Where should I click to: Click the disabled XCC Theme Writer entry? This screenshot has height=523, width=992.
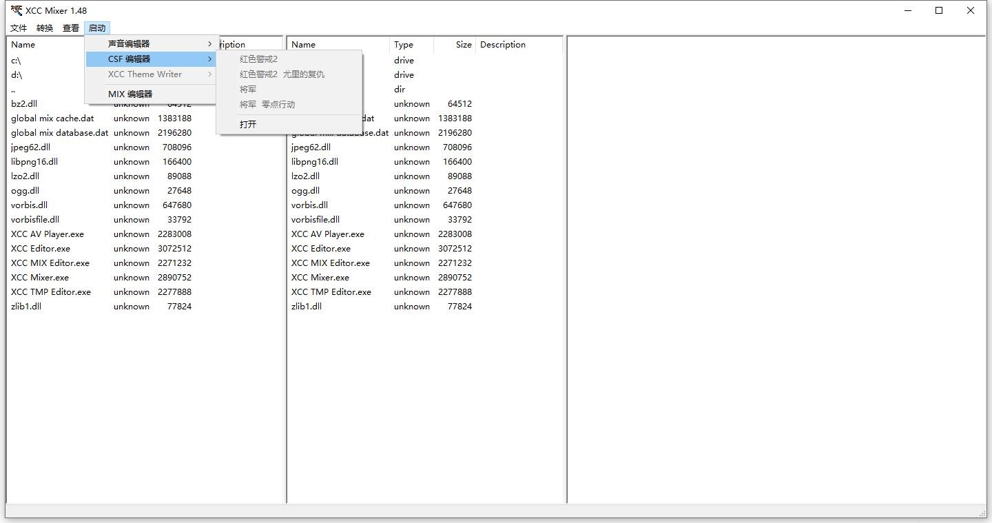(x=152, y=74)
